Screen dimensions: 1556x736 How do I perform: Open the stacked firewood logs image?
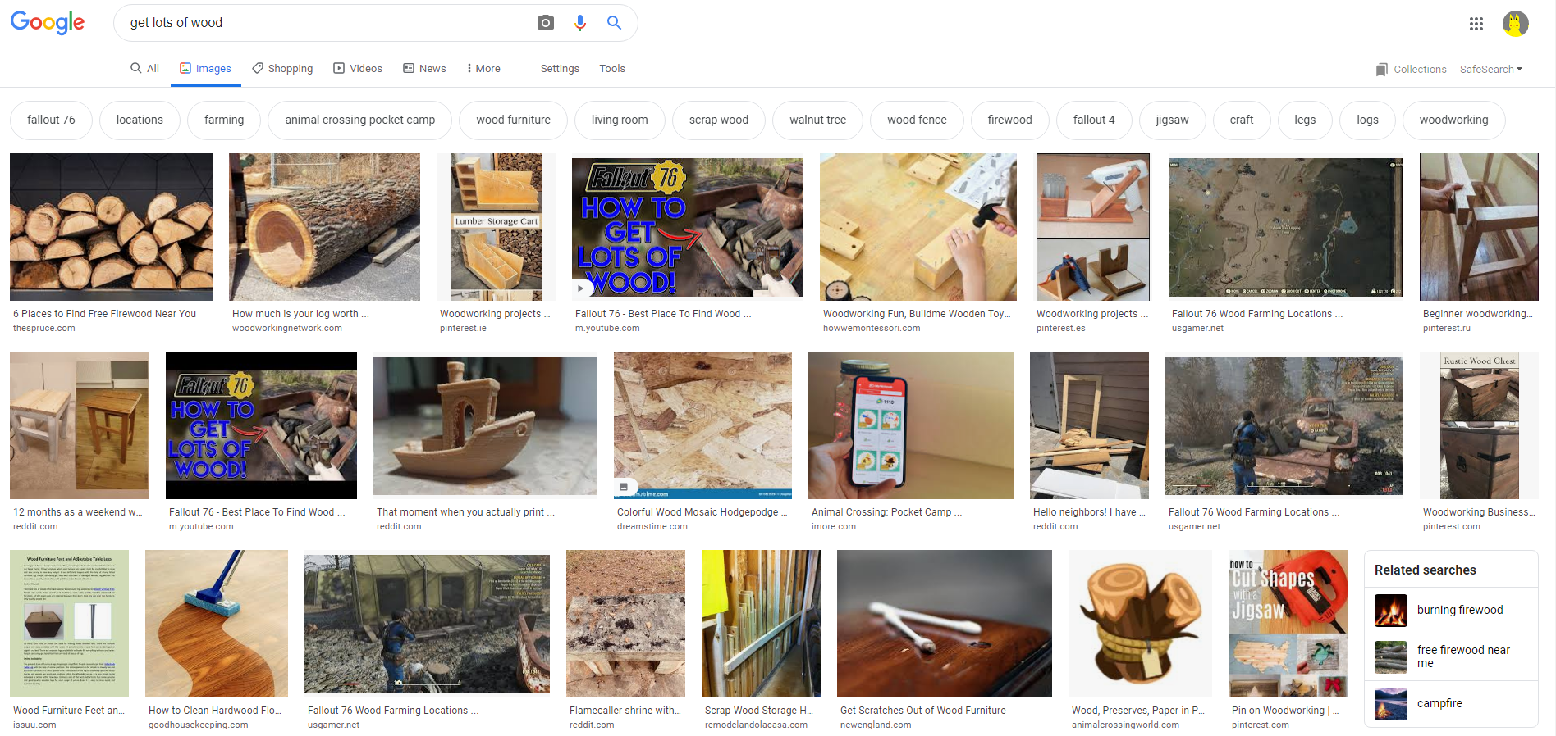pos(111,227)
